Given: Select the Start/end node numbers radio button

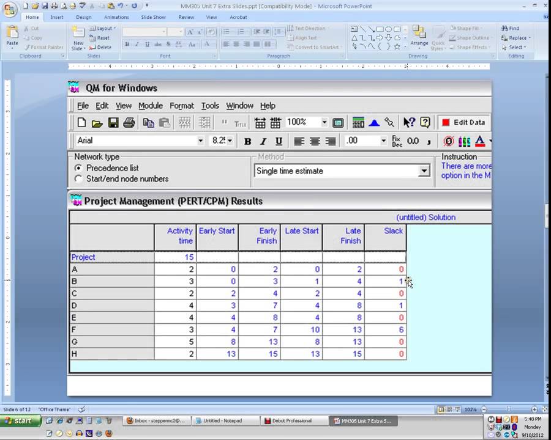Looking at the screenshot, I should 78,179.
